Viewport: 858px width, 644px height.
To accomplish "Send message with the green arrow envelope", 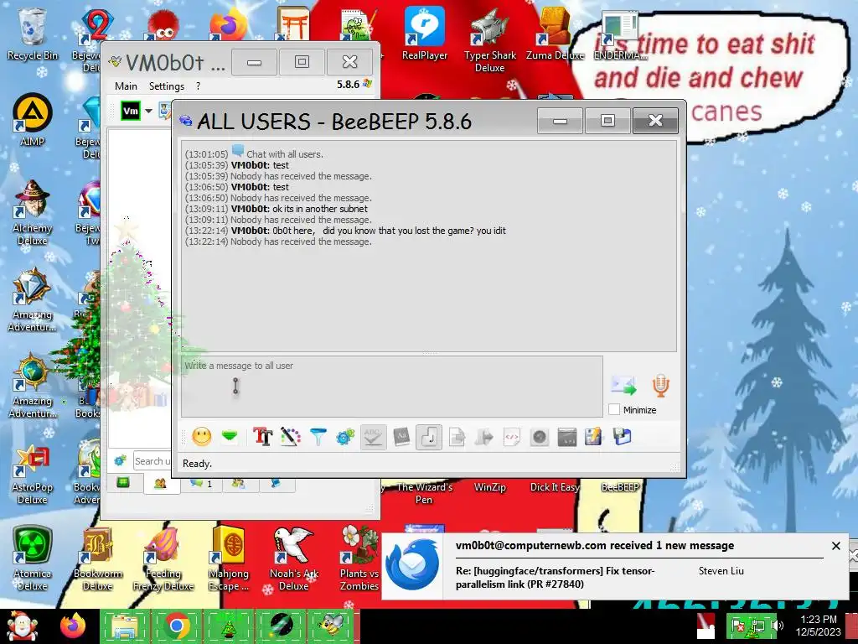I will [x=623, y=386].
